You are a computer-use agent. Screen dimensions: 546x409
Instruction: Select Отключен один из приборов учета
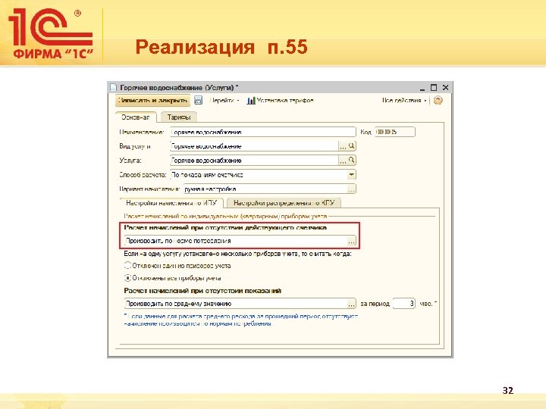pyautogui.click(x=177, y=266)
